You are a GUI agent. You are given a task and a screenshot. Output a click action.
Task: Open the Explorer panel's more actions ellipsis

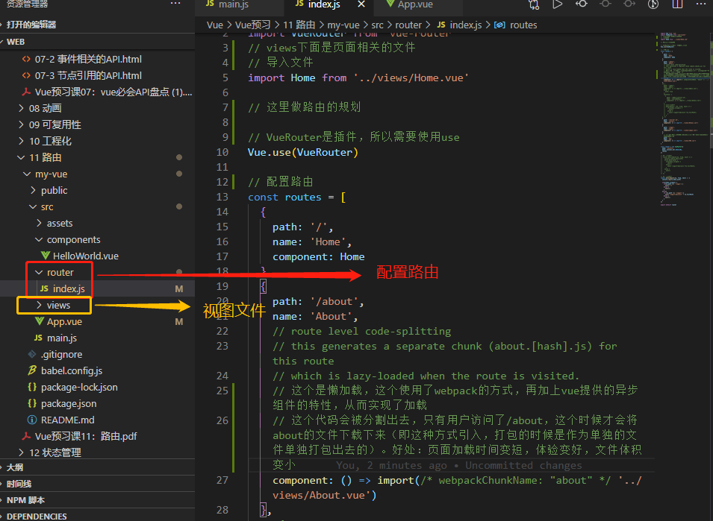[175, 4]
